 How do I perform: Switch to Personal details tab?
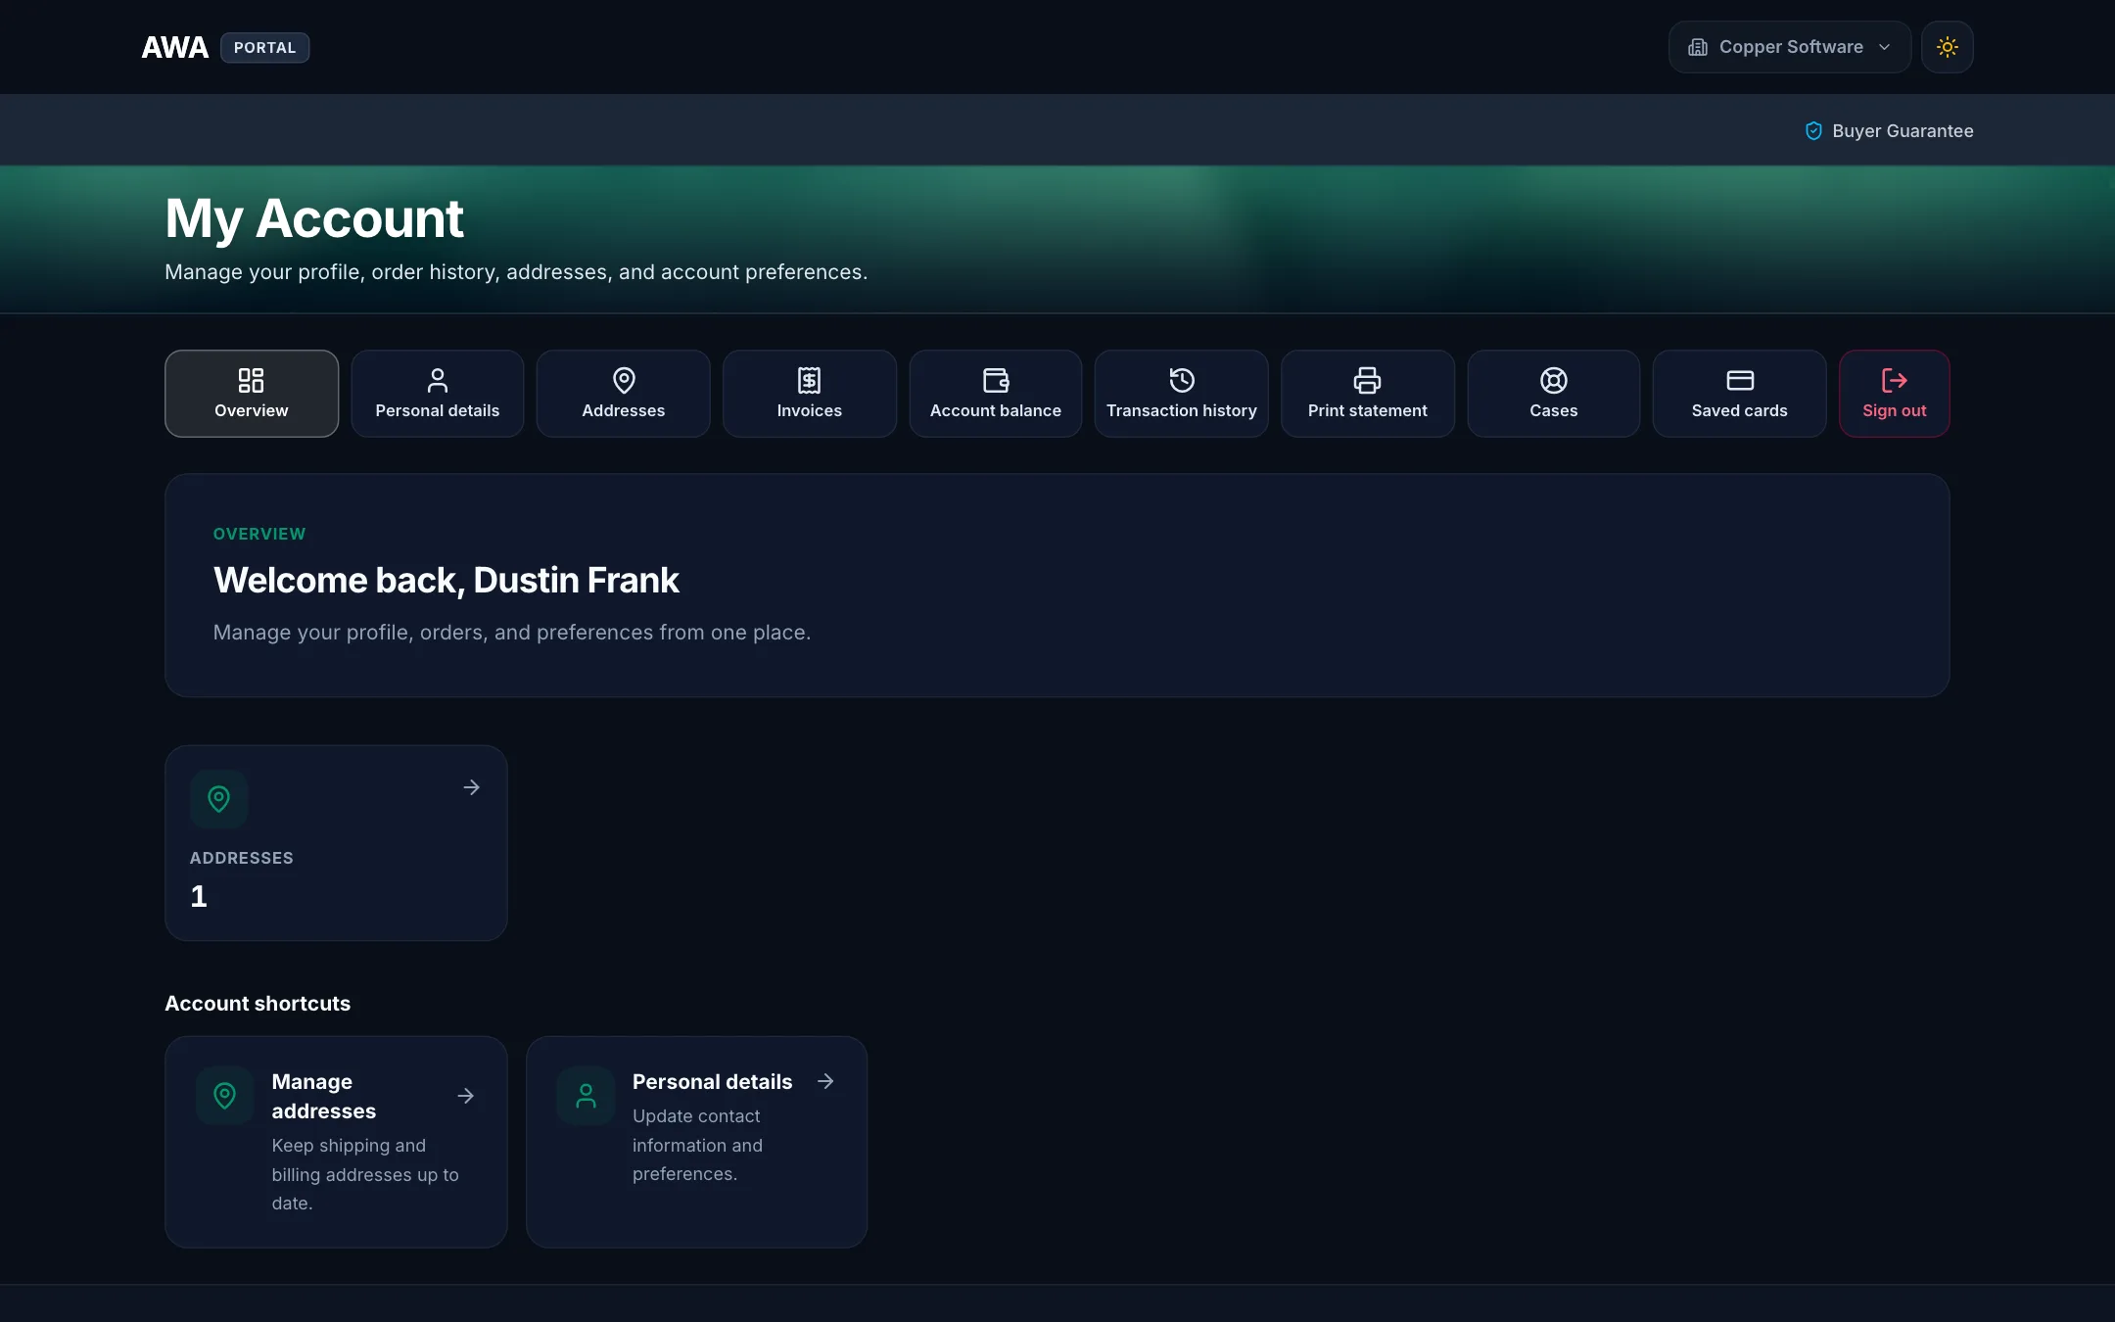[438, 394]
